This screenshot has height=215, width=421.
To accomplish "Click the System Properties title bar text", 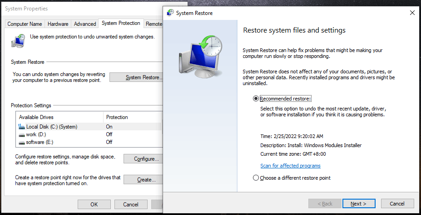I will 26,9.
